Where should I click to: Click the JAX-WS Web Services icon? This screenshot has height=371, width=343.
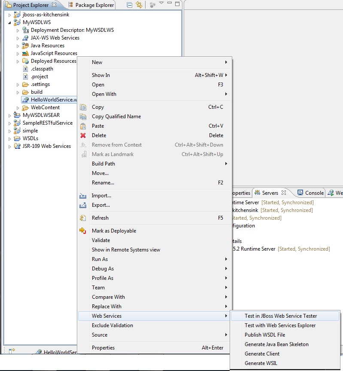[x=25, y=38]
